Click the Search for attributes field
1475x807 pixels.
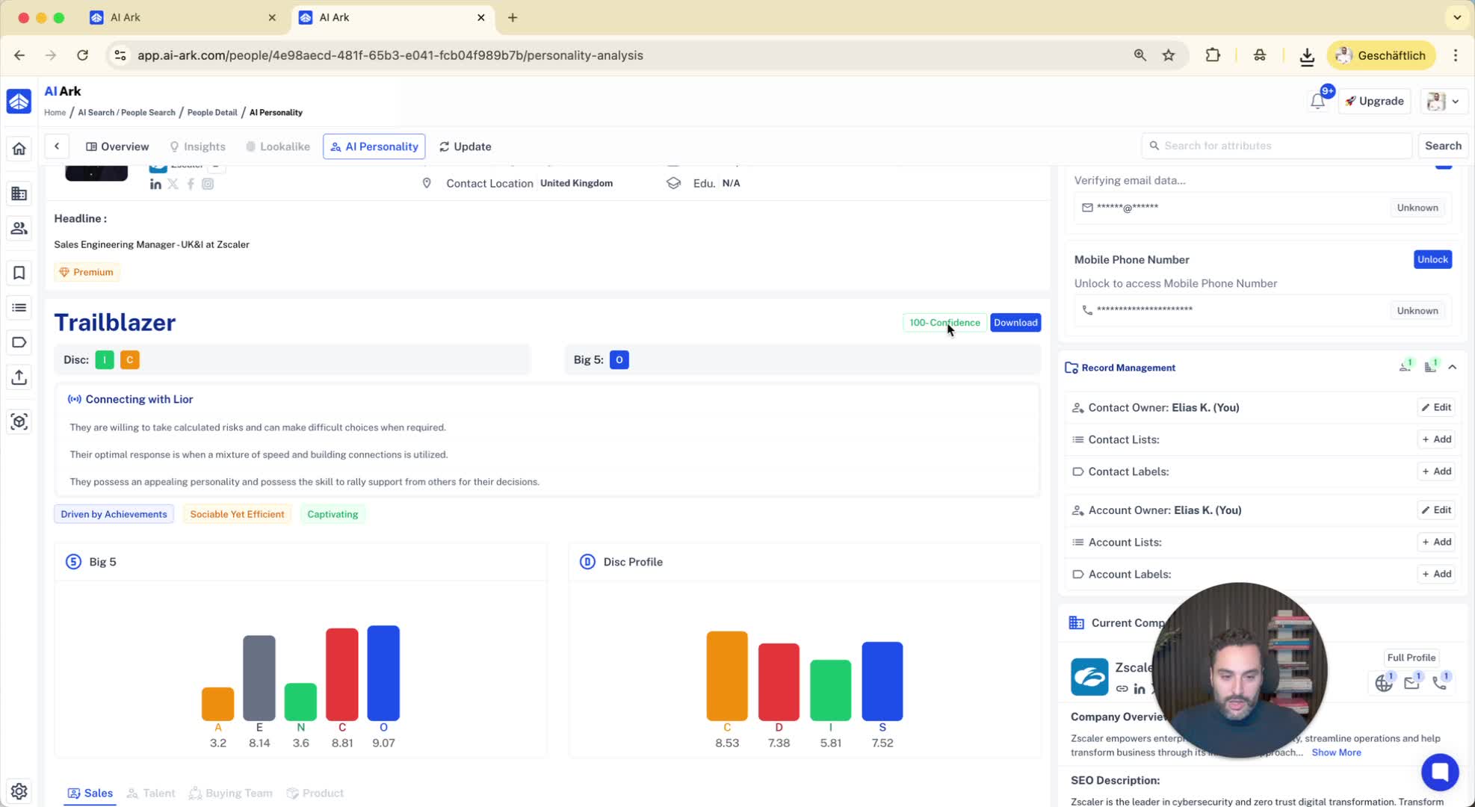coord(1275,146)
